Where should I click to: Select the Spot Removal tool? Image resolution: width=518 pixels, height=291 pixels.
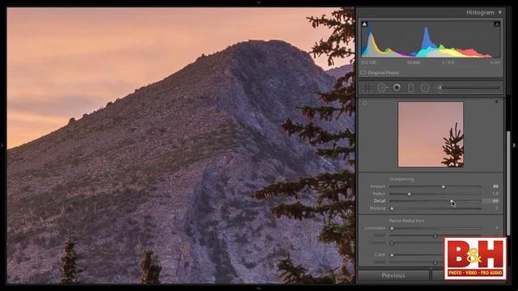coord(382,87)
